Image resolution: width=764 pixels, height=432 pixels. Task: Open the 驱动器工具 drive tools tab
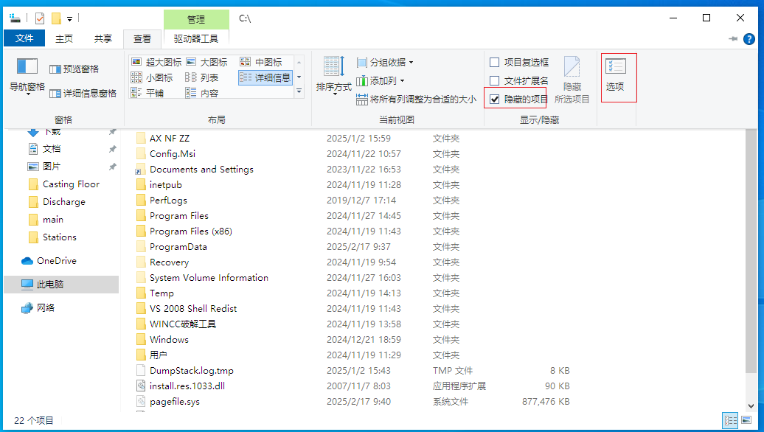(x=196, y=38)
